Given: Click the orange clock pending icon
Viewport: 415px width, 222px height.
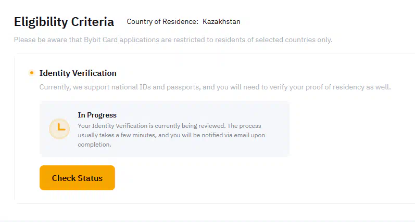Looking at the screenshot, I should (x=59, y=129).
